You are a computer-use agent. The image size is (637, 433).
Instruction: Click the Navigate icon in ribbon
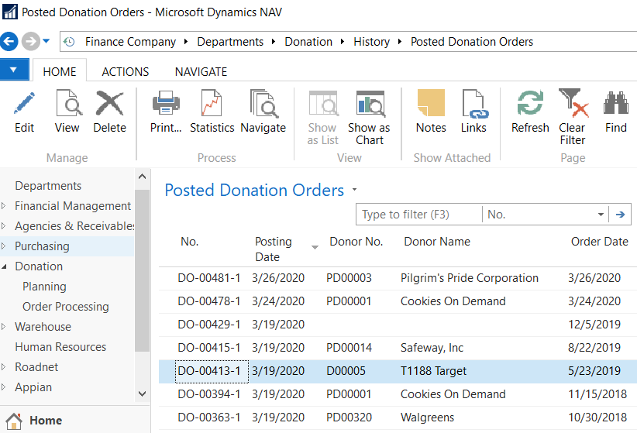[263, 104]
